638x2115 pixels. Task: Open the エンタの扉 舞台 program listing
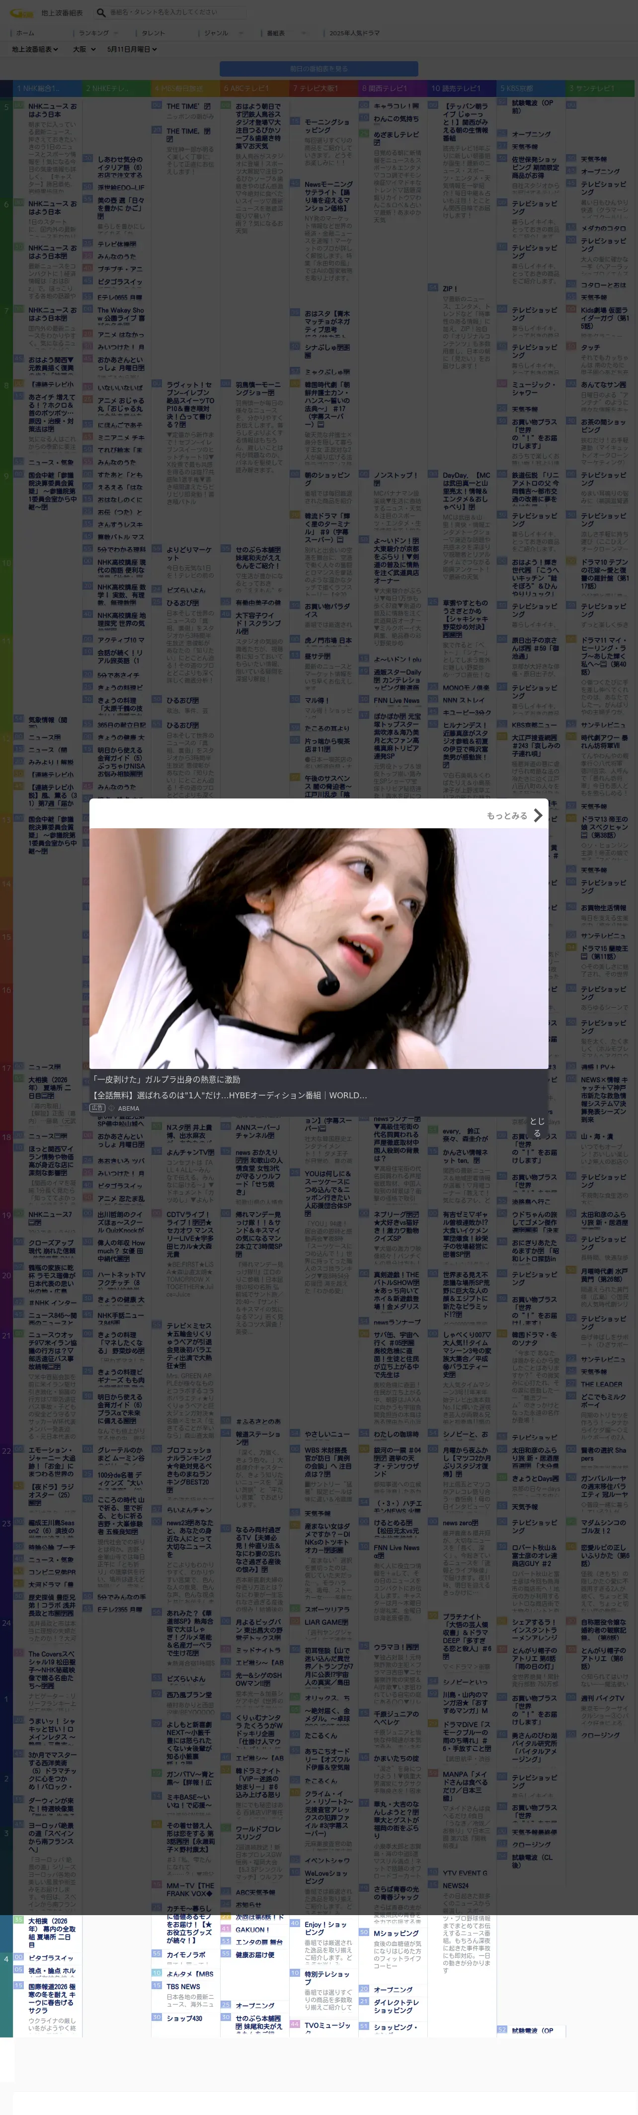[258, 1942]
